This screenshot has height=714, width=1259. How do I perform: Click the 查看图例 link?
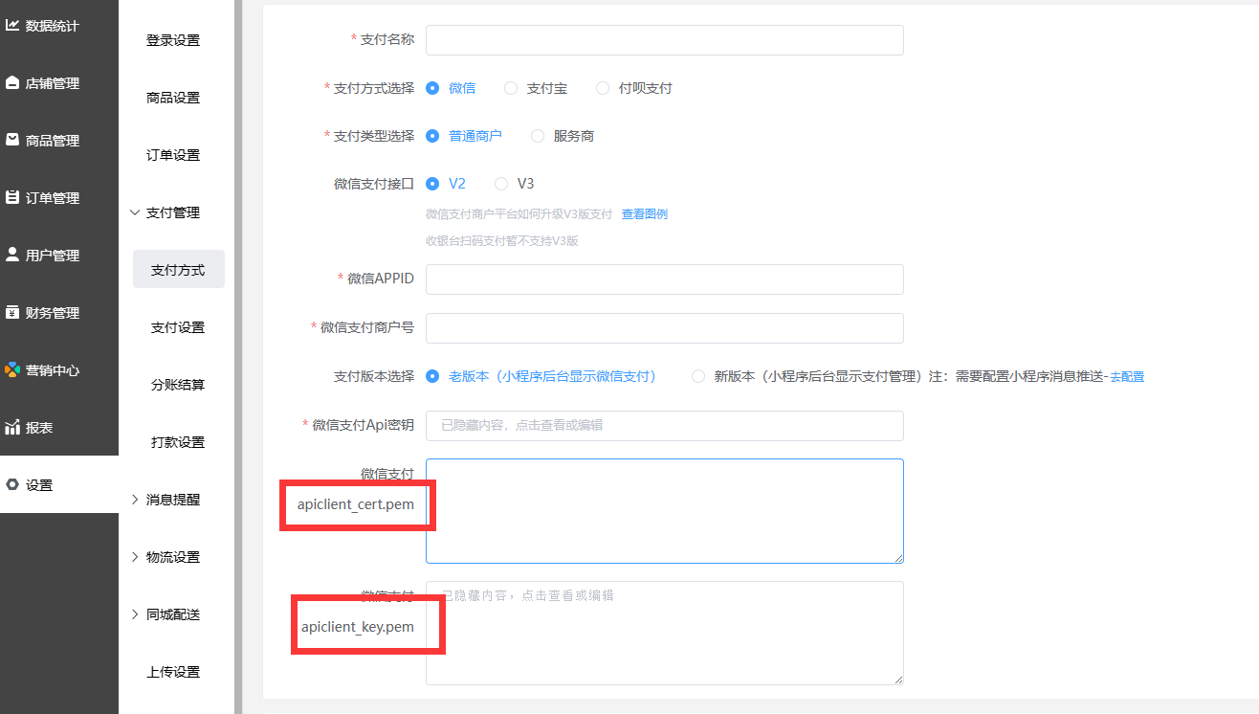[x=645, y=214]
